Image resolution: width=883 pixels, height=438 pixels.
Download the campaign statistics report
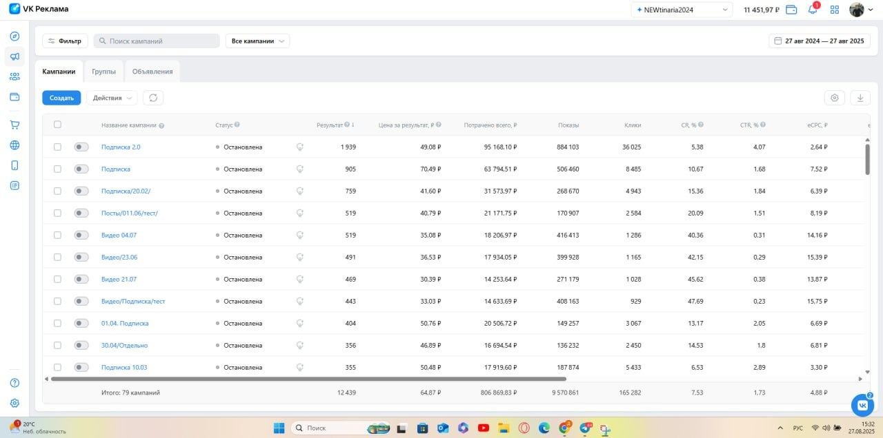[x=860, y=98]
